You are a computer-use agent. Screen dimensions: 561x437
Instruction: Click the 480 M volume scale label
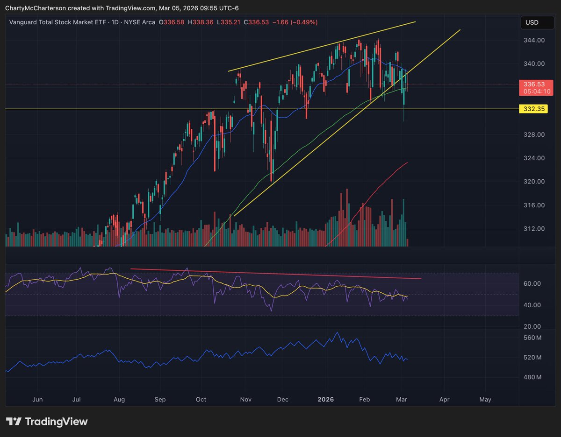coord(533,377)
